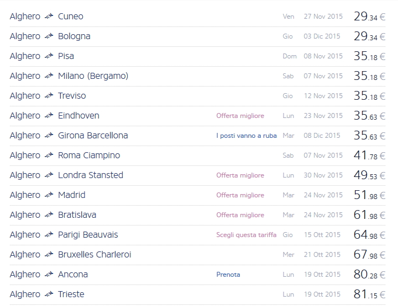Click the plane icon in the Trieste row

(49, 294)
